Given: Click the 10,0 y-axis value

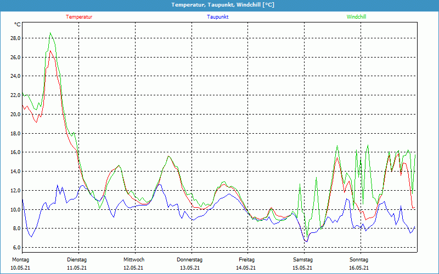Looking at the screenshot, I should (15, 210).
